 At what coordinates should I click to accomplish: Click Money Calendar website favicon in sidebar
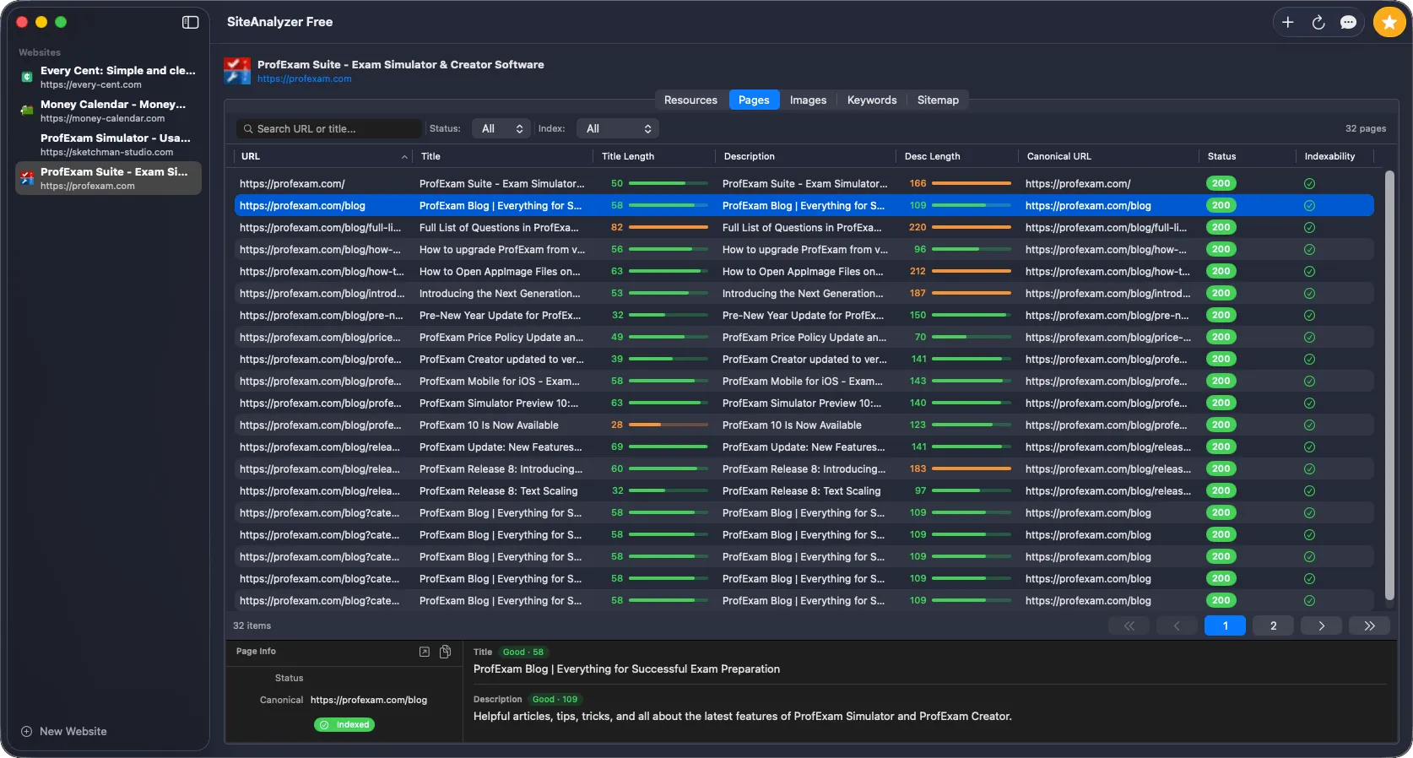[27, 111]
